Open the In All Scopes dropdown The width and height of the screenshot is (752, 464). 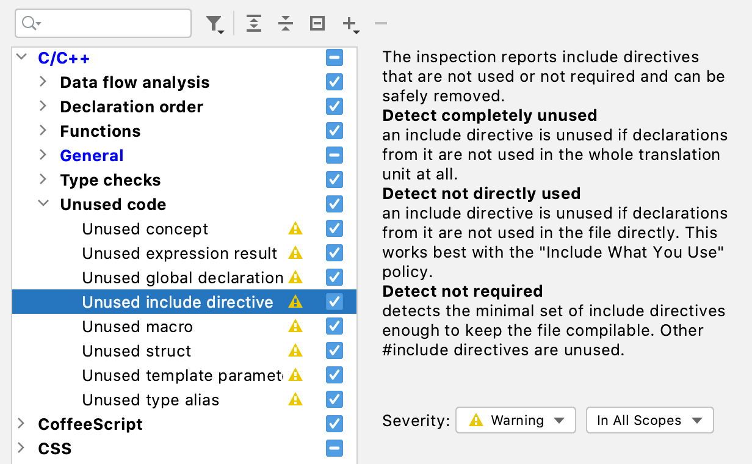coord(649,421)
